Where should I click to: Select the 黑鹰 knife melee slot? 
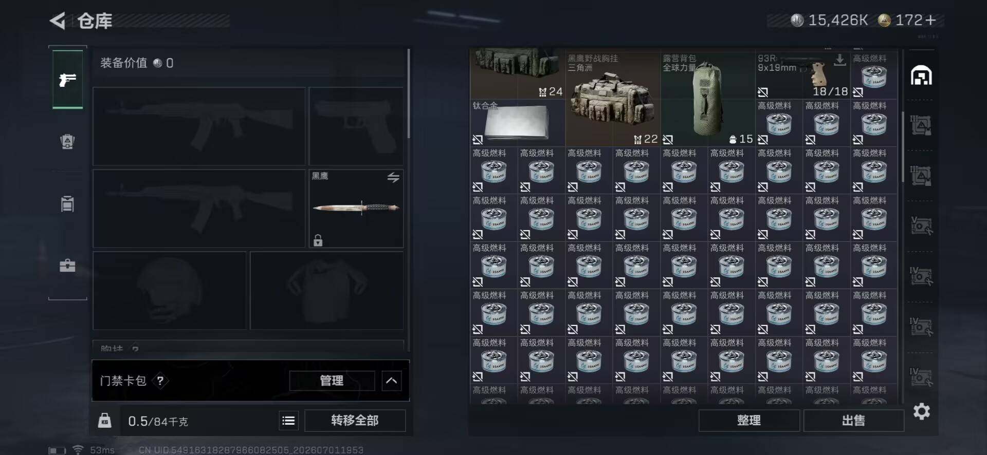click(x=356, y=208)
